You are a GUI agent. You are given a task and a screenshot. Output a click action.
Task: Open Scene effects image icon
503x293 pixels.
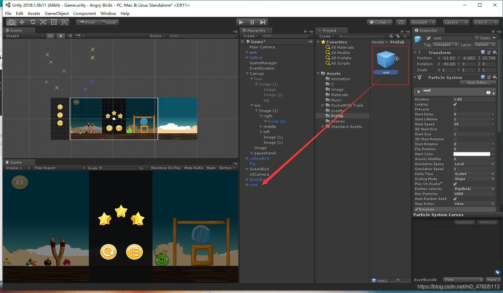78,36
